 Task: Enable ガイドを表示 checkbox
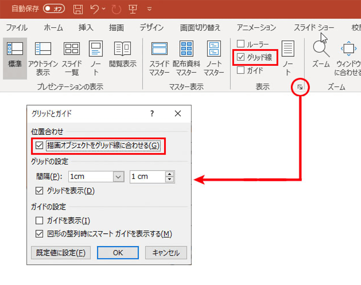(39, 220)
